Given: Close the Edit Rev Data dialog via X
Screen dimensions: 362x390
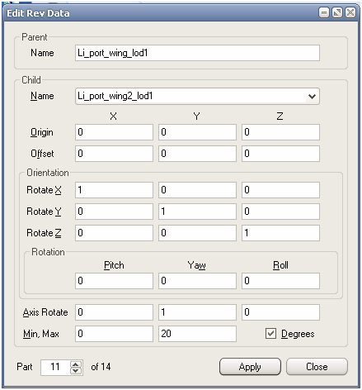Looking at the screenshot, I should point(350,12).
